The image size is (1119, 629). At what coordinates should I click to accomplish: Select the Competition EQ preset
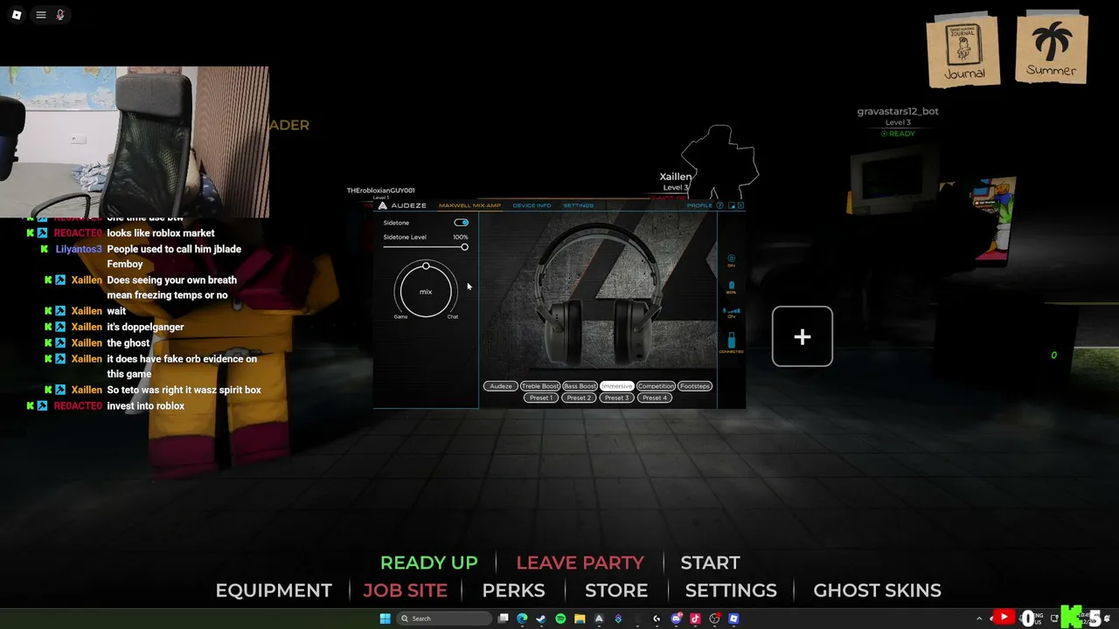(x=656, y=386)
